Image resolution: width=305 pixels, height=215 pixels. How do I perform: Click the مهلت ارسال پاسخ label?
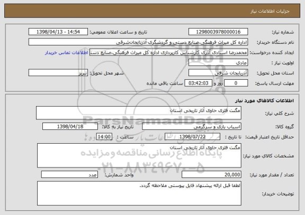coord(274,83)
